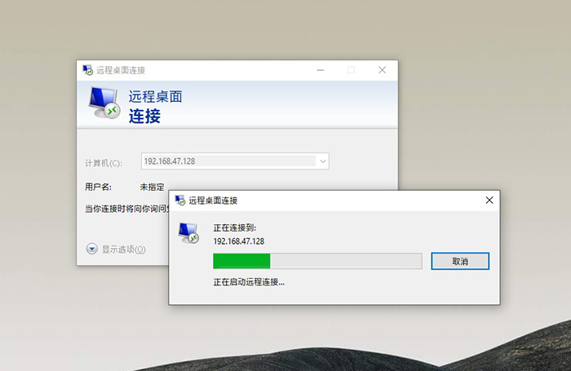Click the Remote Desktop icon in main title bar
This screenshot has height=371, width=571.
(x=87, y=70)
